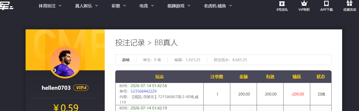Open the 优惠活动 gift box icon
This screenshot has width=359, height=111.
[350, 3]
